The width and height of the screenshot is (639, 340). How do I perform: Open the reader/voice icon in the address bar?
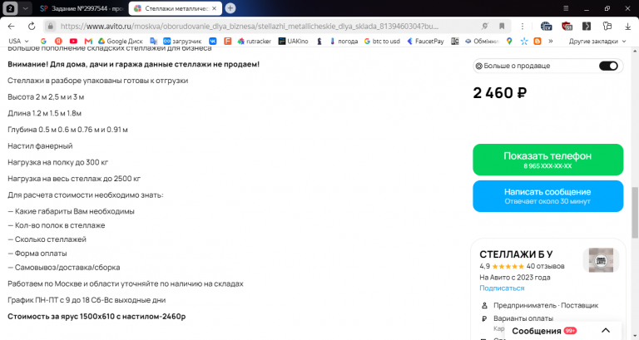point(484,26)
